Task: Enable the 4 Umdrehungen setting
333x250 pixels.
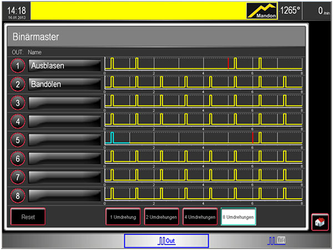Action: [200, 217]
